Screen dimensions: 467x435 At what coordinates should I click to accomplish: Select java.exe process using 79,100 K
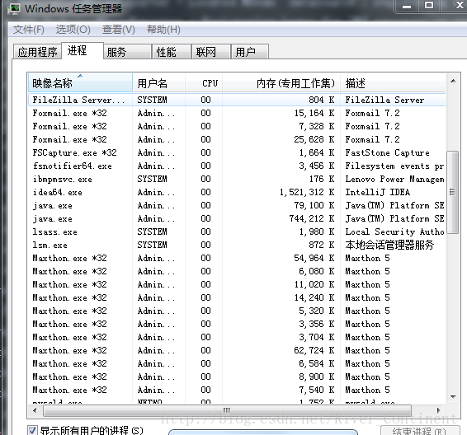coord(237,205)
